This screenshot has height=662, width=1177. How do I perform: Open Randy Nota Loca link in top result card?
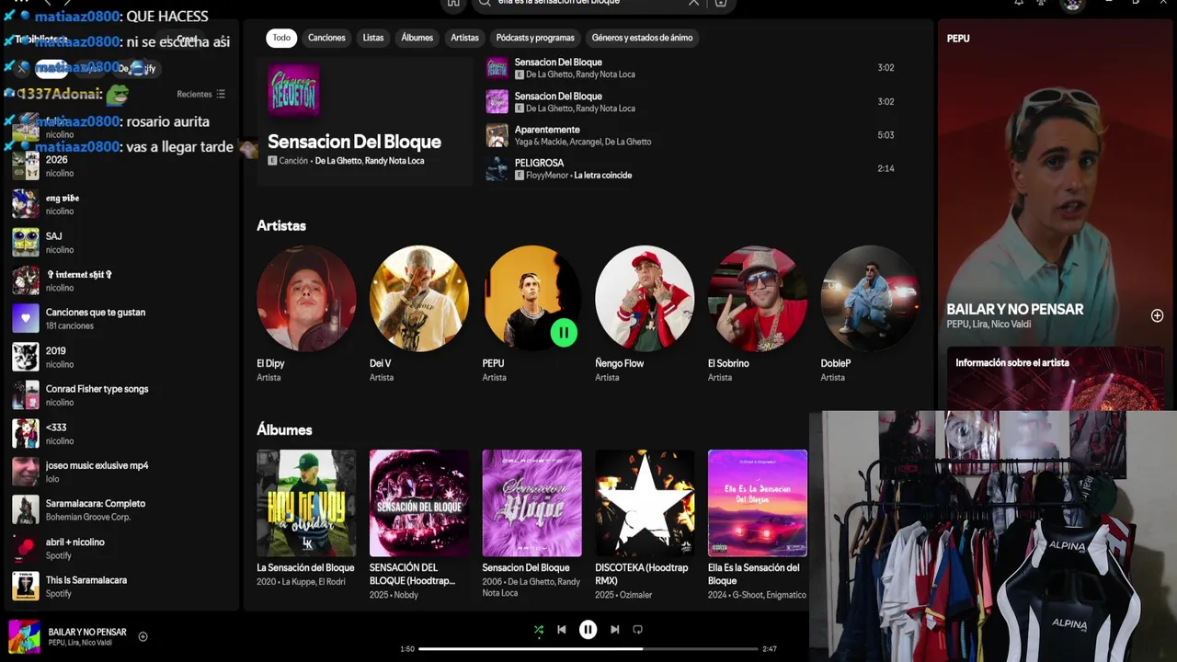coord(394,161)
